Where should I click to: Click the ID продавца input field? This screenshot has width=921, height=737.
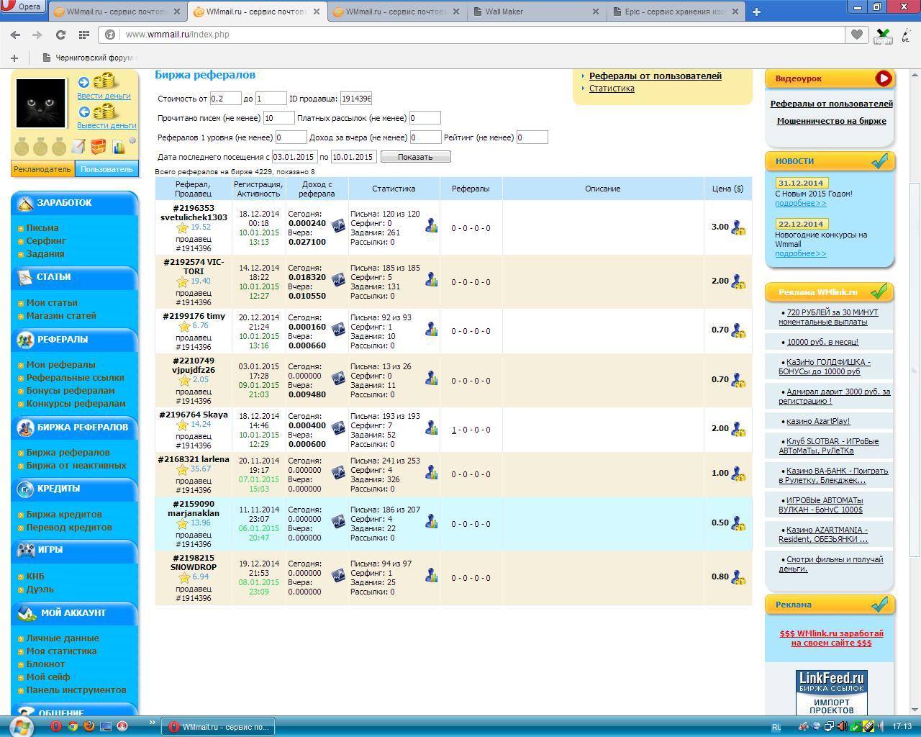pyautogui.click(x=356, y=99)
